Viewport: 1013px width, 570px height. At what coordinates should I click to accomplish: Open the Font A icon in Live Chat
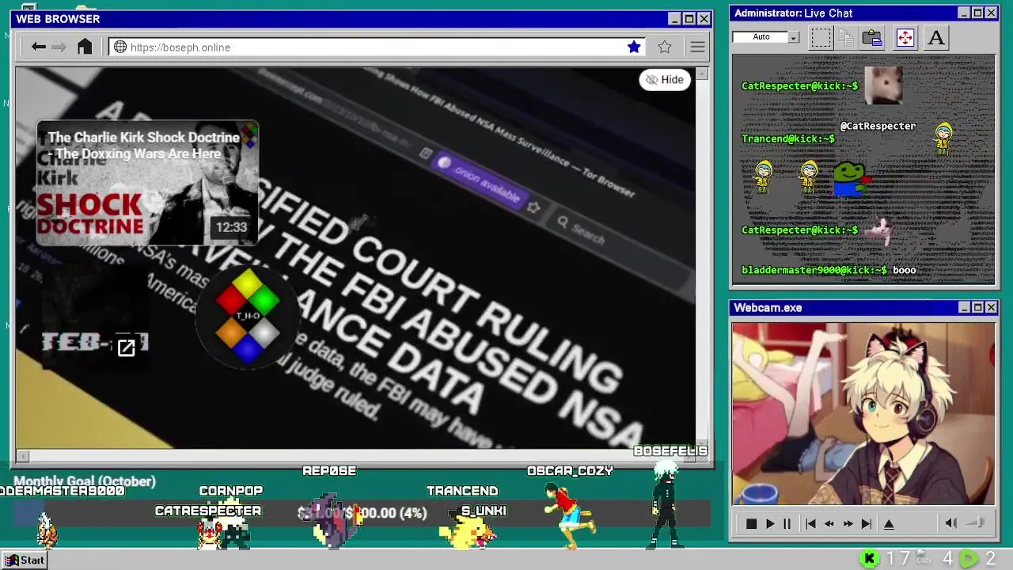pyautogui.click(x=936, y=37)
